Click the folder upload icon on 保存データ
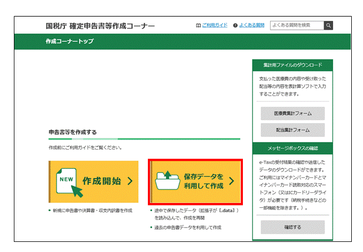The width and height of the screenshot is (363, 252). point(167,181)
